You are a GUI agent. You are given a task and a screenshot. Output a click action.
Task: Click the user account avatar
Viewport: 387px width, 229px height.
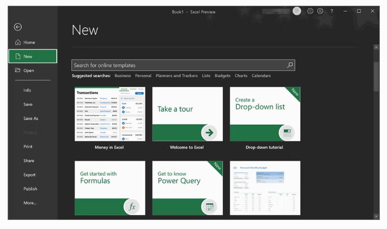297,11
